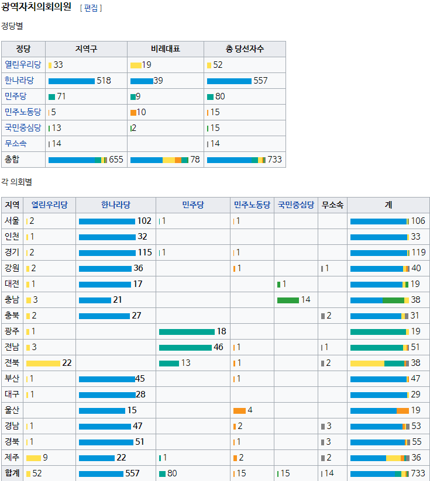Open 민주노동당 link in the 정당 table
This screenshot has width=430, height=481.
pyautogui.click(x=23, y=112)
